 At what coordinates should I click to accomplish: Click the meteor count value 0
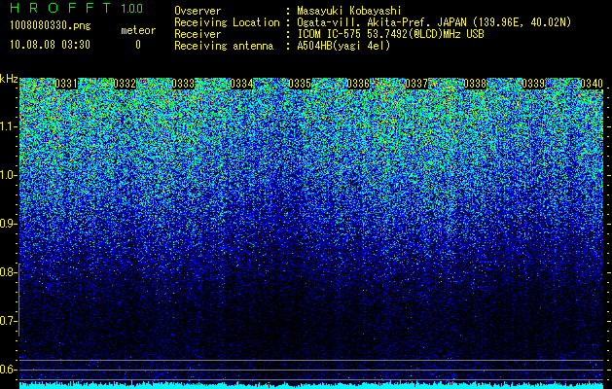[138, 45]
